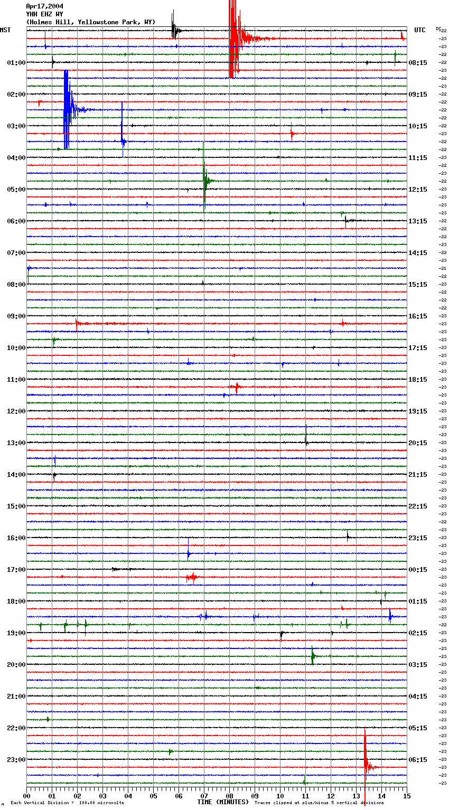This screenshot has height=810, width=449.
Task: Click the 08:15 UTC time label
Action: point(418,63)
